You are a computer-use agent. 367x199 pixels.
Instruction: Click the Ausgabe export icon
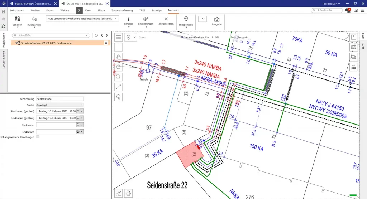pos(216,20)
